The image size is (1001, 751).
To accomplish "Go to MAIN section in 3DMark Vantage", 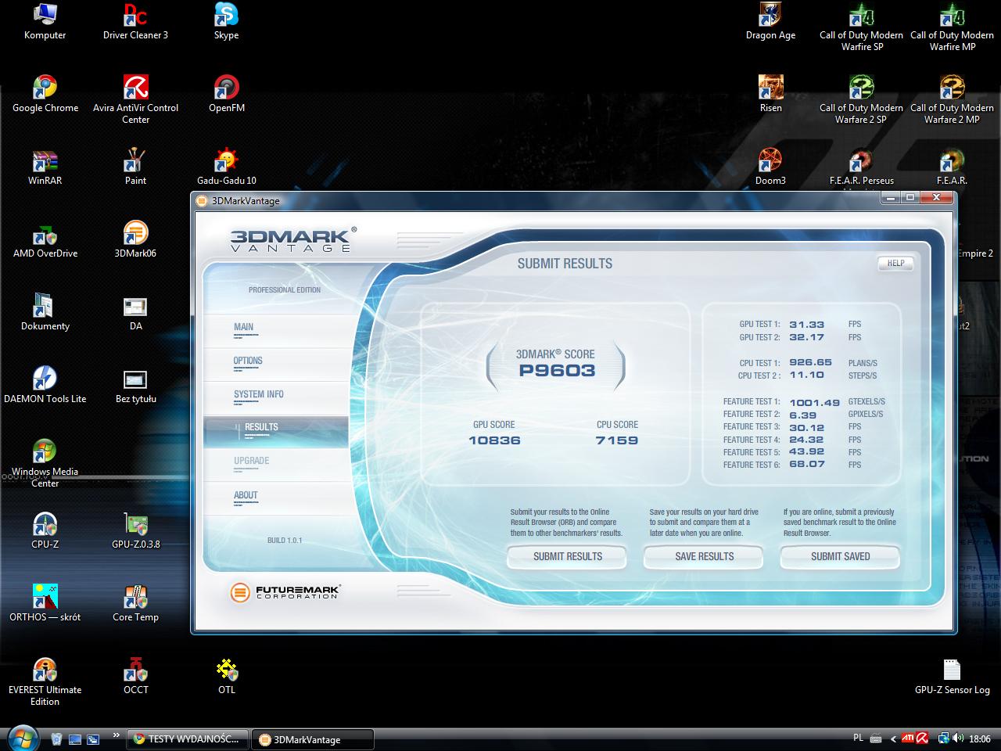I will (275, 331).
